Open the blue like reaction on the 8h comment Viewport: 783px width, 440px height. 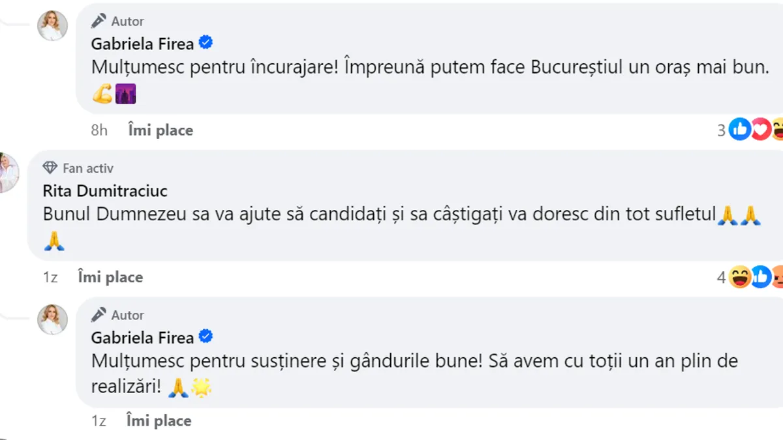[739, 130]
